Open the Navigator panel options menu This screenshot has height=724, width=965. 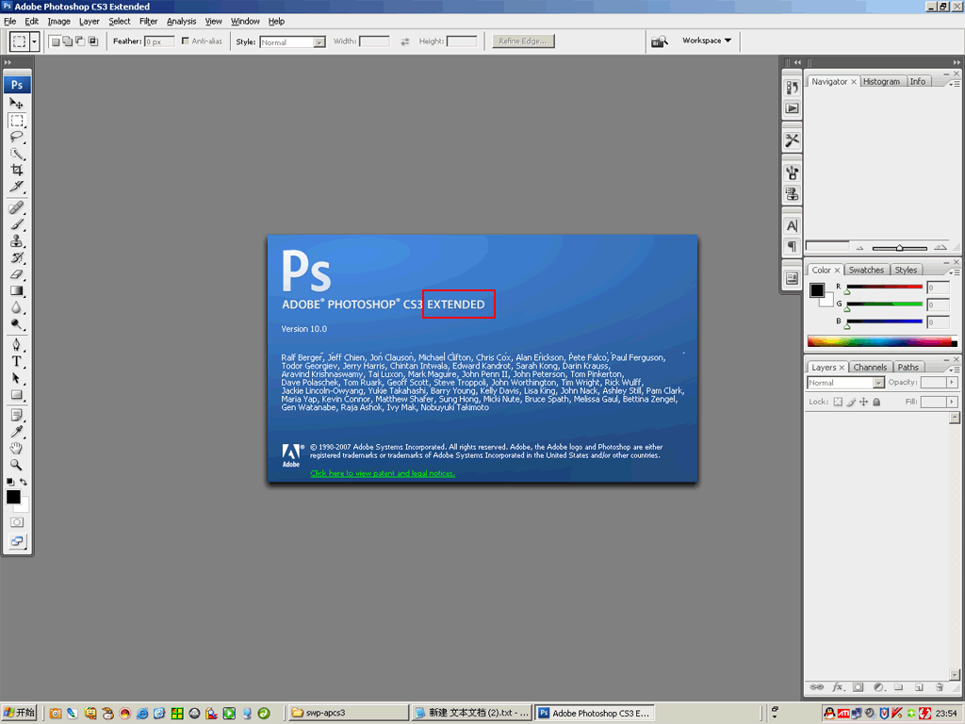954,83
